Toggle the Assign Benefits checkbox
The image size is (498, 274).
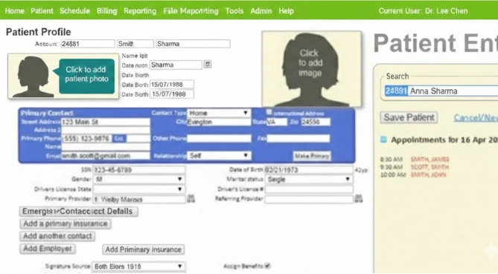[x=267, y=266]
